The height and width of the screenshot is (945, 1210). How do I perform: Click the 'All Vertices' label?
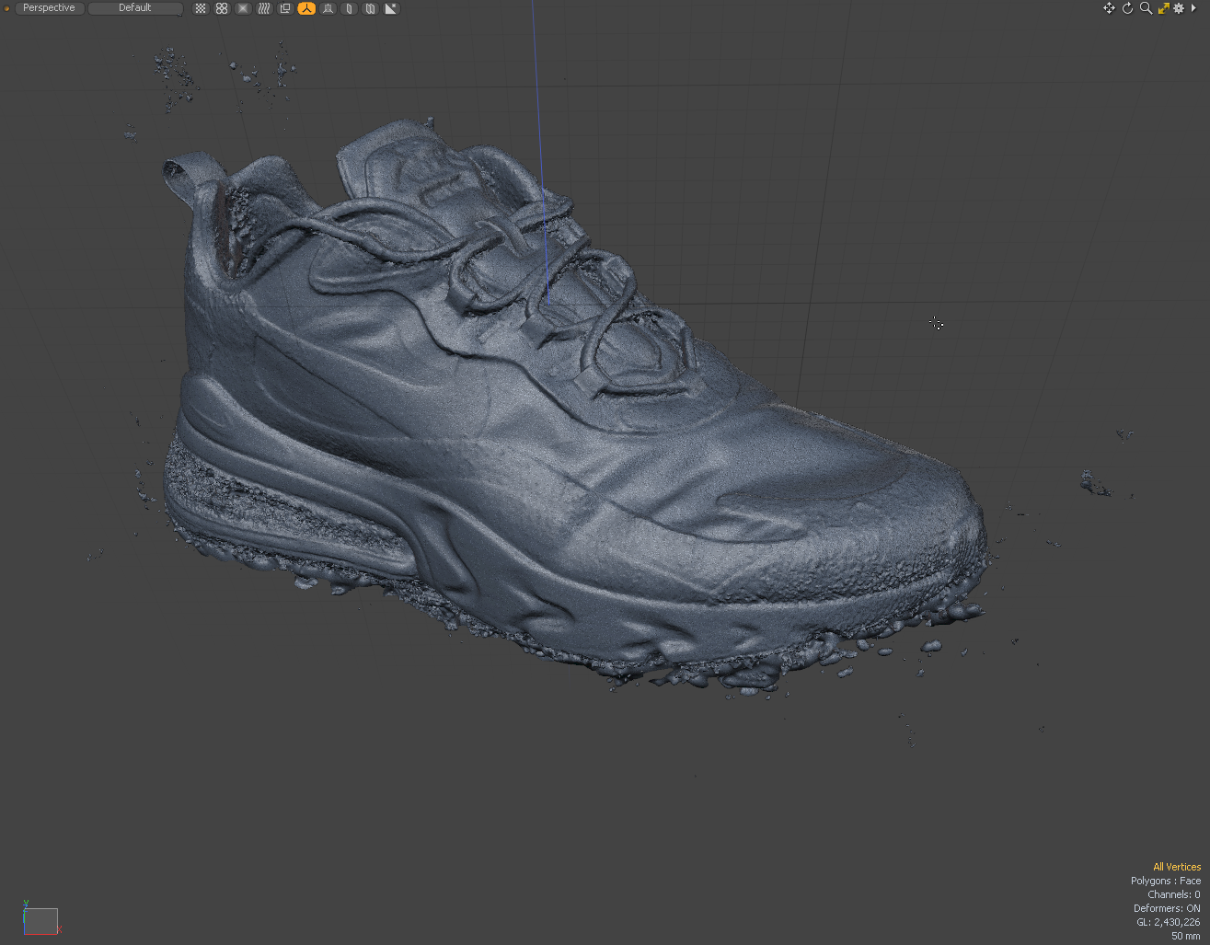(1177, 867)
